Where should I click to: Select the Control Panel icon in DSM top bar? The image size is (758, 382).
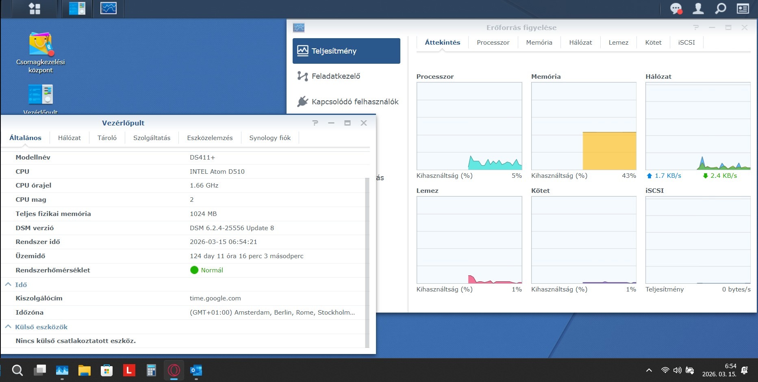(x=77, y=9)
